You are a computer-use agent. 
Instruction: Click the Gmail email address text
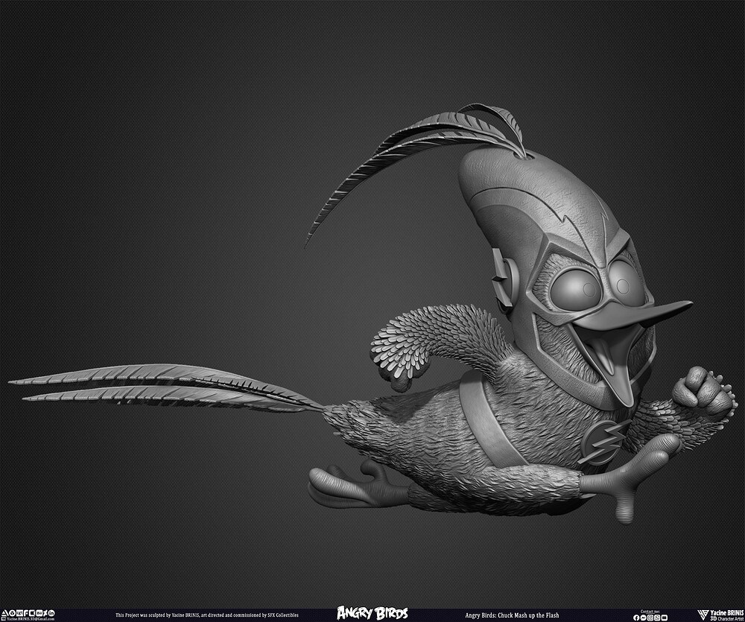[31, 619]
